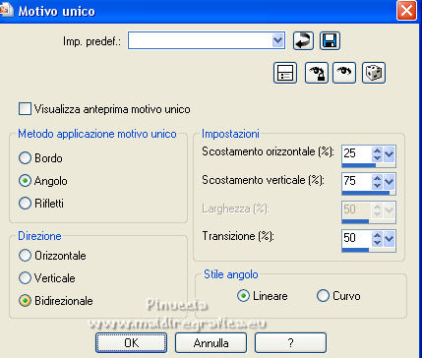The height and width of the screenshot is (358, 422).
Task: Expand the Transizione value dropdown arrow
Action: 389,238
